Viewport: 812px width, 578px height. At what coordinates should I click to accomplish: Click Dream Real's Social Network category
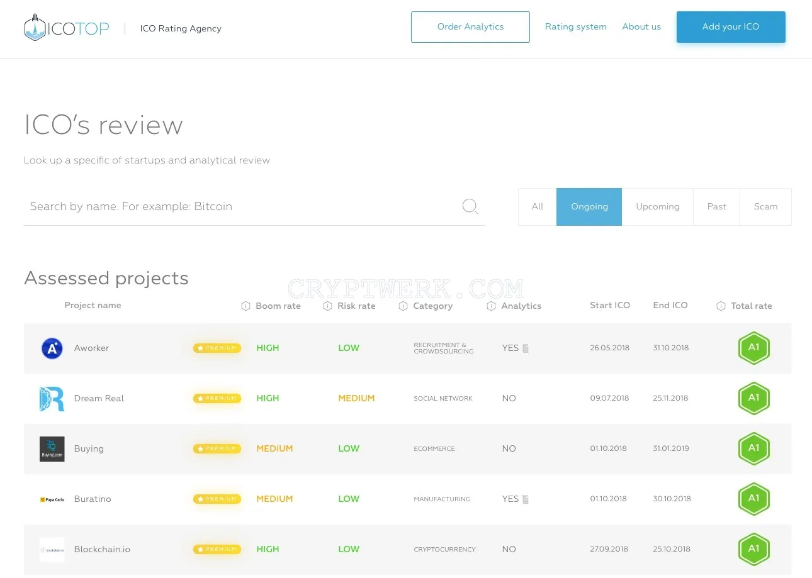click(443, 399)
